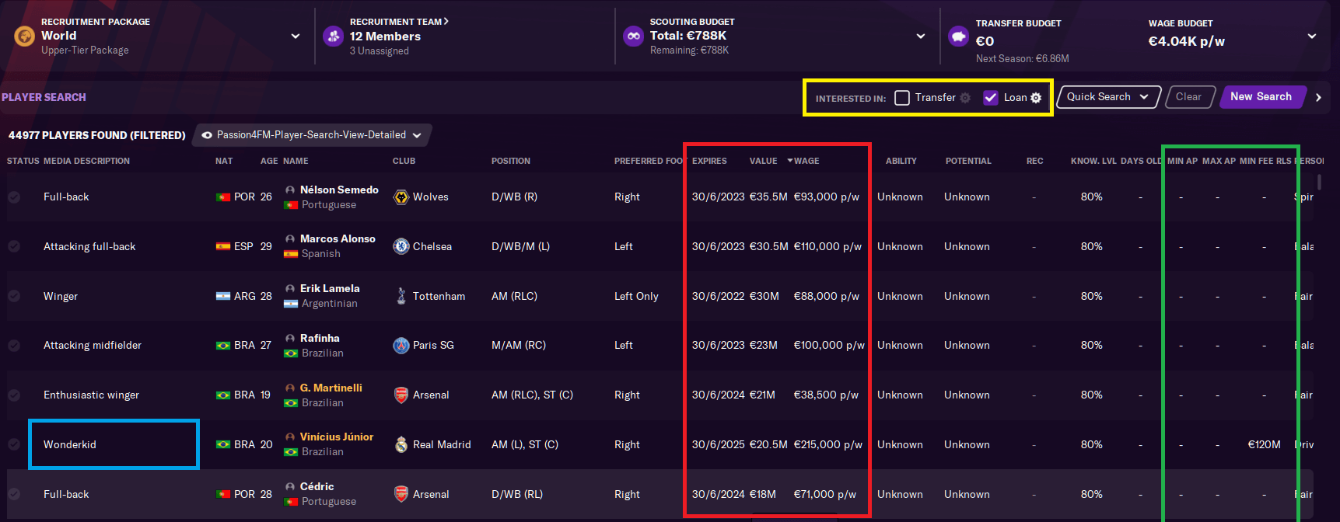Enable the Transfer interest checkbox

pyautogui.click(x=902, y=98)
